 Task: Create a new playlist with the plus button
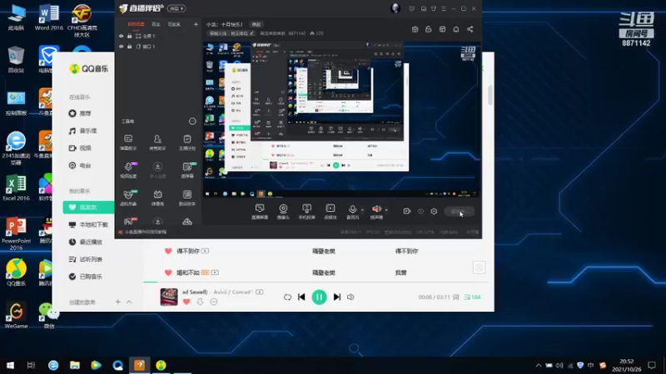(117, 302)
